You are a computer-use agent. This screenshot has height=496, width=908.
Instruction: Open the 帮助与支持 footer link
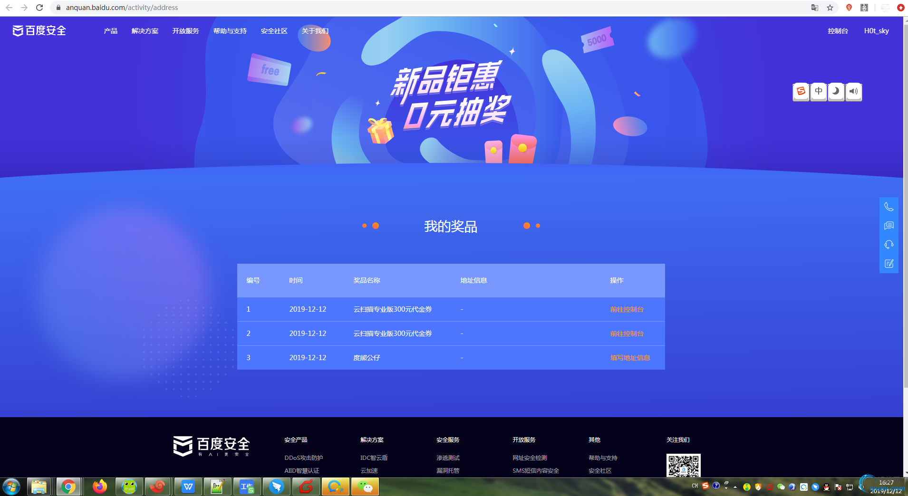click(x=603, y=458)
